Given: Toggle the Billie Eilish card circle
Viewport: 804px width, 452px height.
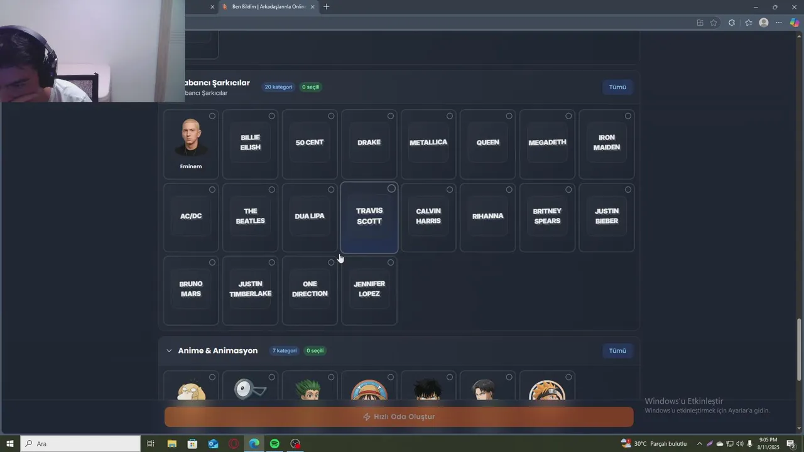Looking at the screenshot, I should (272, 116).
